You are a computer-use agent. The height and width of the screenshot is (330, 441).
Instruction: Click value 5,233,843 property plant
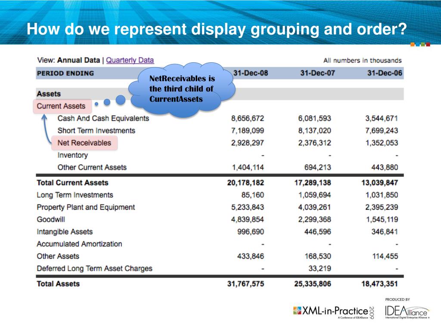tap(248, 208)
